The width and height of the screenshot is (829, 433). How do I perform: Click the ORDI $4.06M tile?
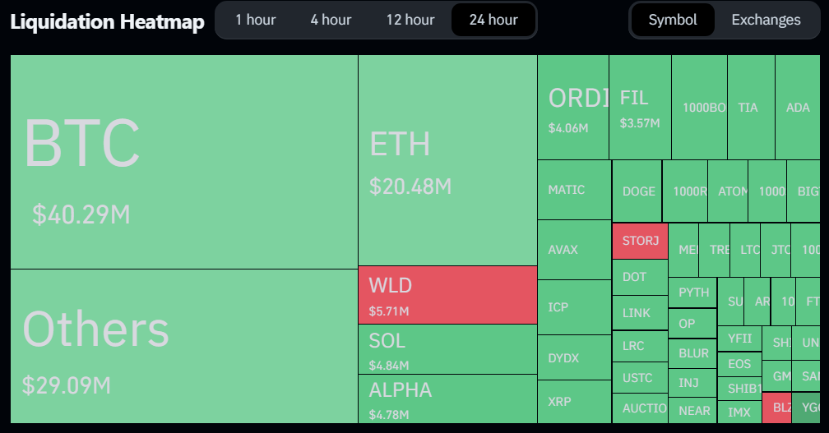click(573, 108)
